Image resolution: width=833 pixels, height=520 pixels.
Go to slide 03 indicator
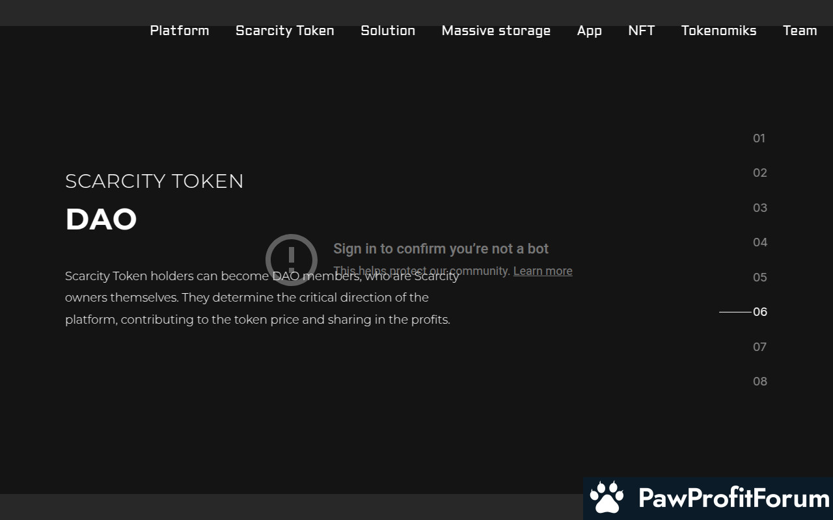pyautogui.click(x=759, y=208)
